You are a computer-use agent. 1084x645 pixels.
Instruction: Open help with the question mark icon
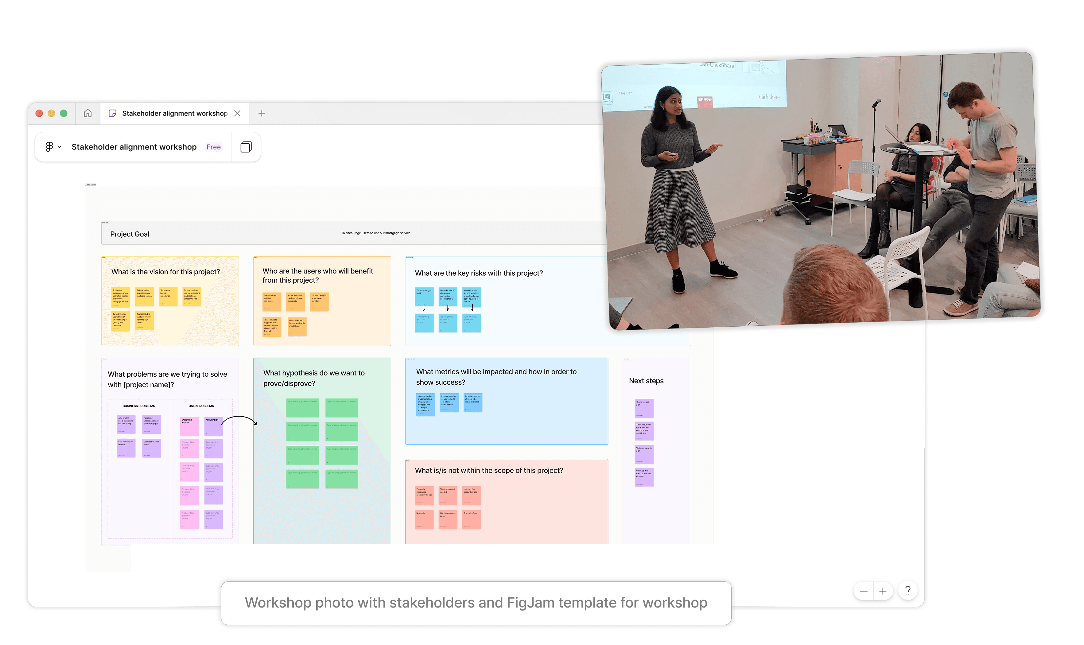coord(907,590)
